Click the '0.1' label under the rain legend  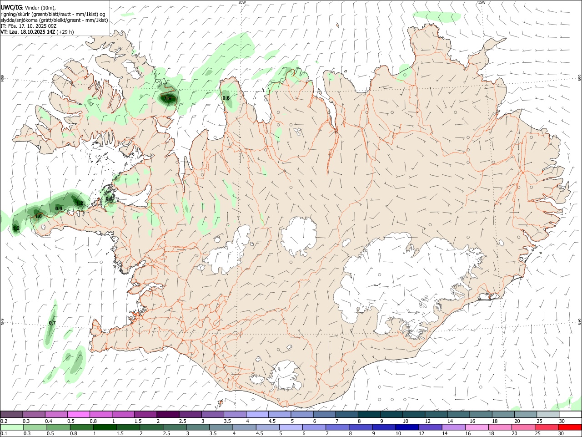coord(3,434)
